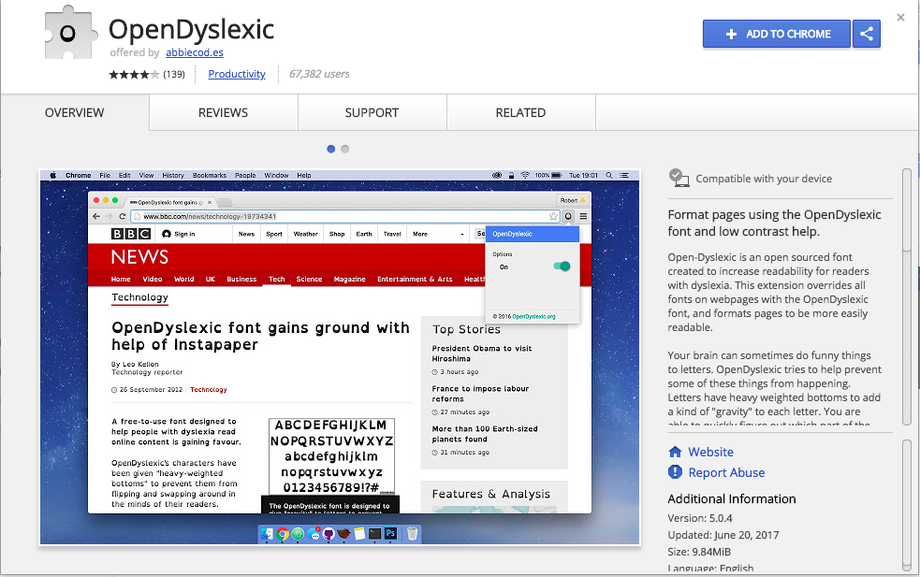This screenshot has width=920, height=577.
Task: Switch to the RELATED tab
Action: (520, 112)
